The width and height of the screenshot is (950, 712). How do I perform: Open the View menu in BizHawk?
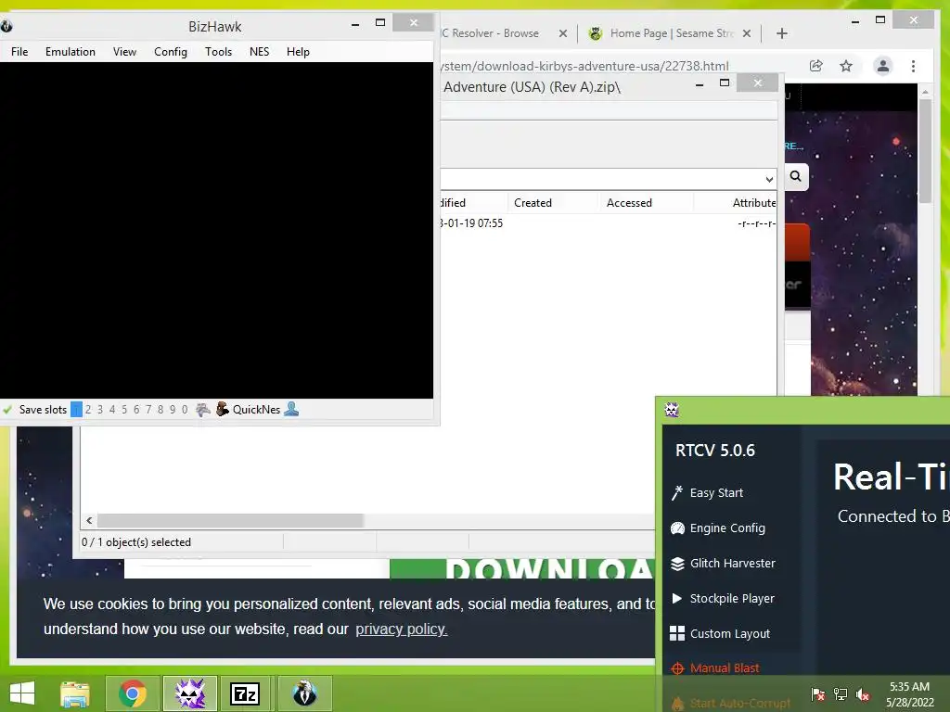[124, 52]
